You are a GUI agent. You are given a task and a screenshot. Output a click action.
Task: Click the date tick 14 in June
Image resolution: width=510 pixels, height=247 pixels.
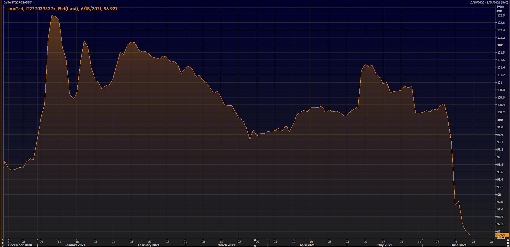pyautogui.click(x=455, y=242)
